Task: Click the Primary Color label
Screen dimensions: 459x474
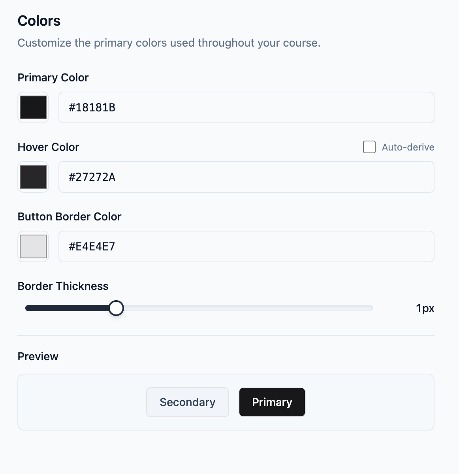Action: (x=53, y=77)
